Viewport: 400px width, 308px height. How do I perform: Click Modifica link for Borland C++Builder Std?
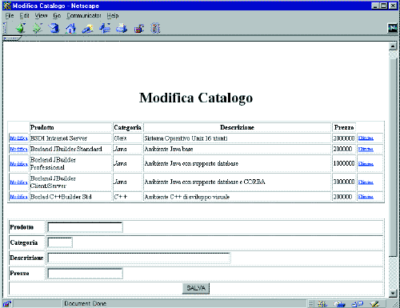coord(18,197)
